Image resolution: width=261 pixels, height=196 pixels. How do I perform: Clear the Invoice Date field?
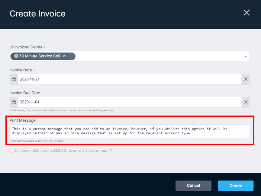(x=246, y=79)
